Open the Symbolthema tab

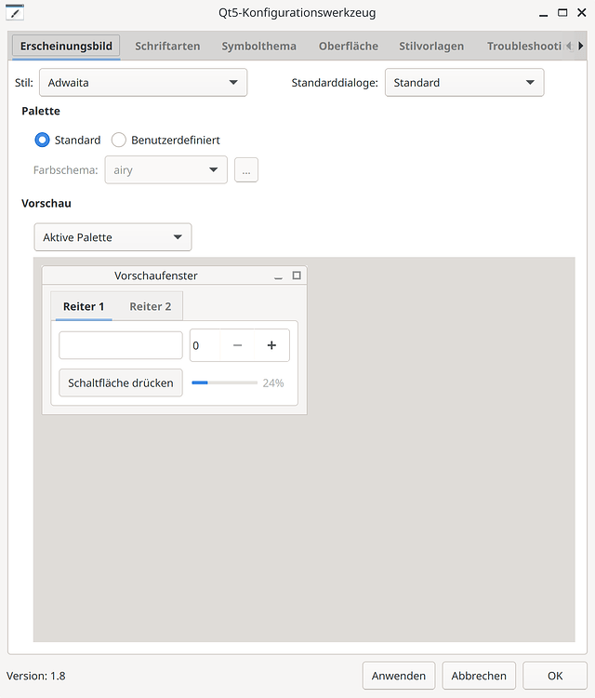[x=258, y=47]
